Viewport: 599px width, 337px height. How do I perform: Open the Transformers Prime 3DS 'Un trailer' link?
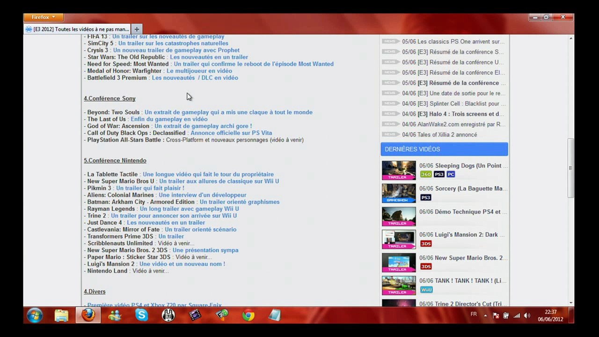[x=171, y=236]
